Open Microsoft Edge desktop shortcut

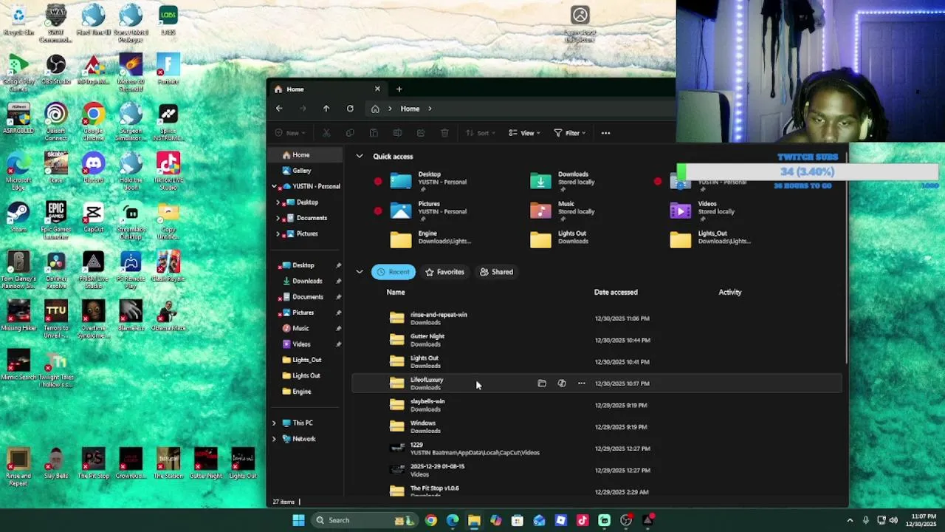[18, 171]
